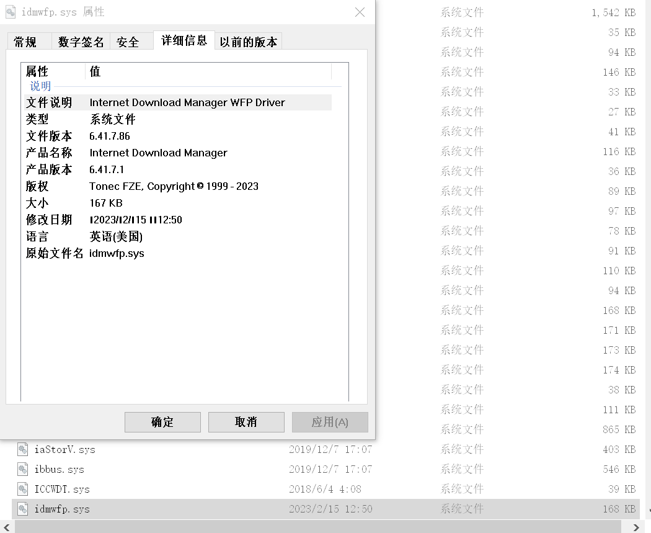This screenshot has width=651, height=533.
Task: Click the left scroll arrow at bottom
Action: [5, 526]
